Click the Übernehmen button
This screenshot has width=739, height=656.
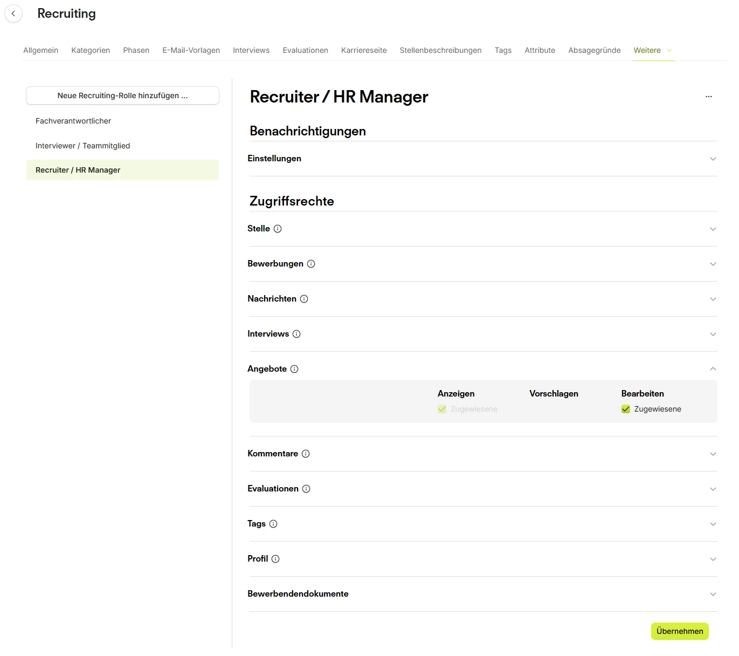[679, 631]
